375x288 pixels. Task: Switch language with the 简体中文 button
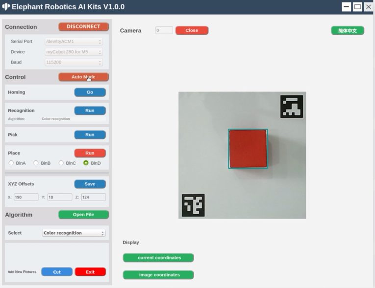click(x=348, y=30)
